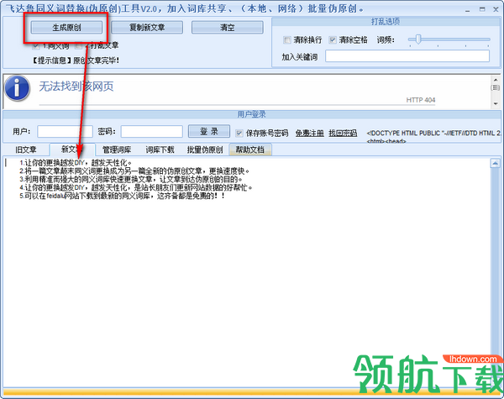Click the 复制新文章 button

(147, 28)
